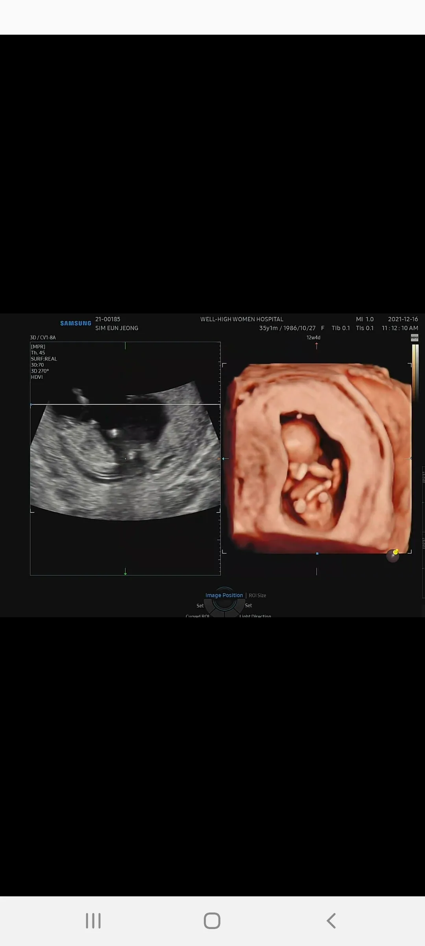
Task: Click the cyan arrow left of the 3D view
Action: [225, 459]
